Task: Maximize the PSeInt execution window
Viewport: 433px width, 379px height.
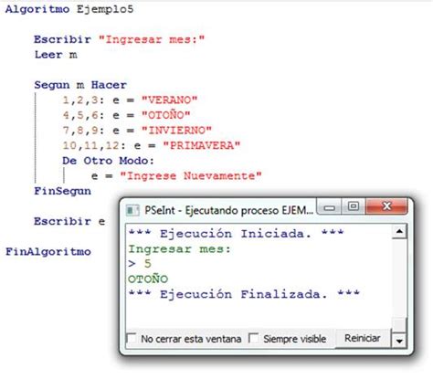Action: [x=354, y=206]
